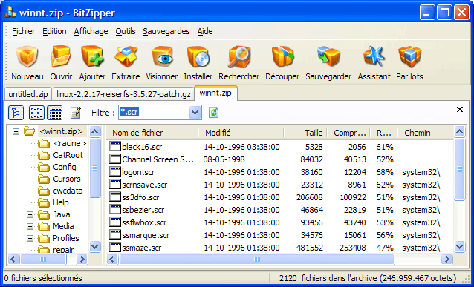The height and width of the screenshot is (287, 474).
Task: Expand the Media folder node
Action: pyautogui.click(x=30, y=226)
